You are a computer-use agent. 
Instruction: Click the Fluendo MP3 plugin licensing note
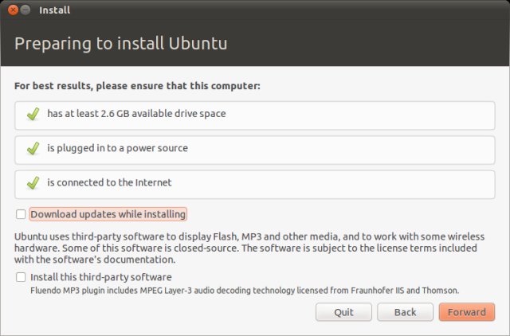[x=245, y=291]
